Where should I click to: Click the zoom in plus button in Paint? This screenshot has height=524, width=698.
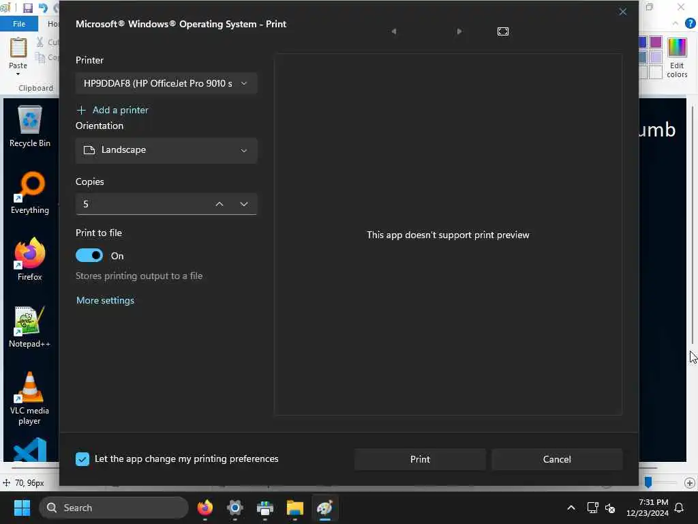[x=690, y=483]
